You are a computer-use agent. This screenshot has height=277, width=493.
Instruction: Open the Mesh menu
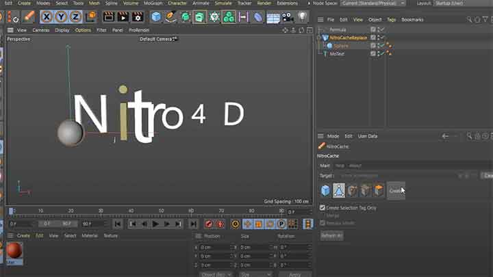coord(94,3)
